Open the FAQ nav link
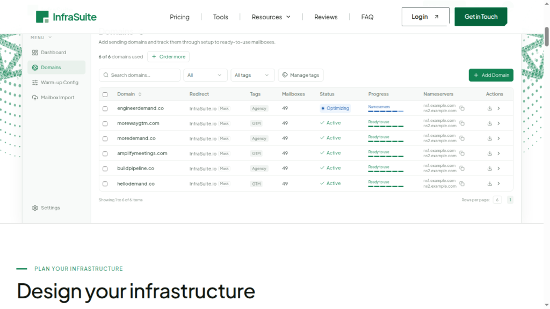The height and width of the screenshot is (309, 550). (x=367, y=17)
